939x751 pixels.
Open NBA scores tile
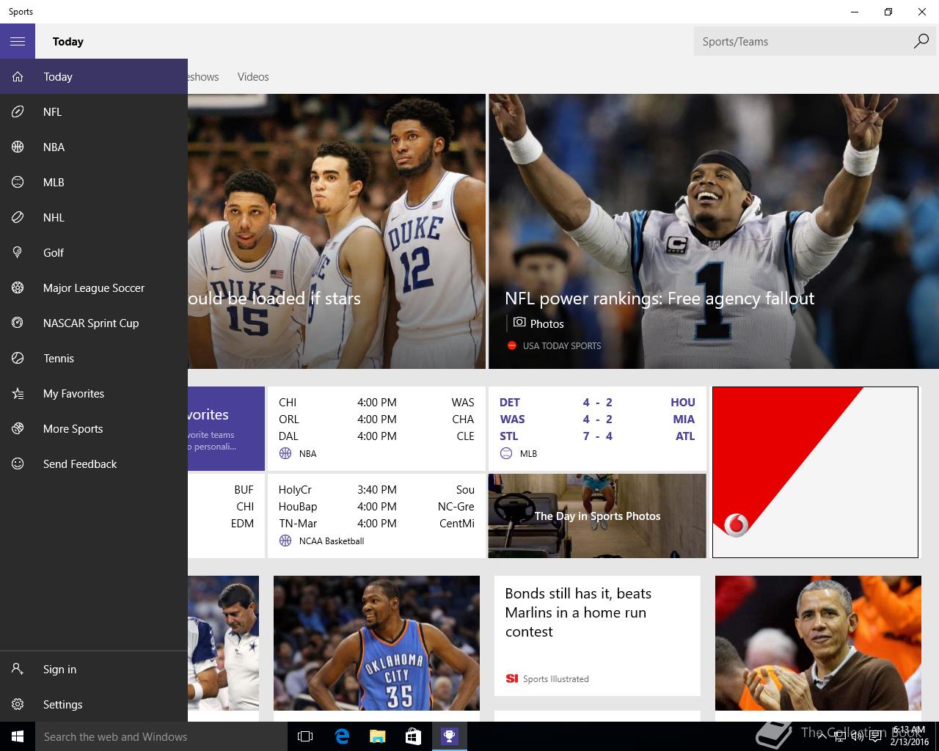point(376,428)
